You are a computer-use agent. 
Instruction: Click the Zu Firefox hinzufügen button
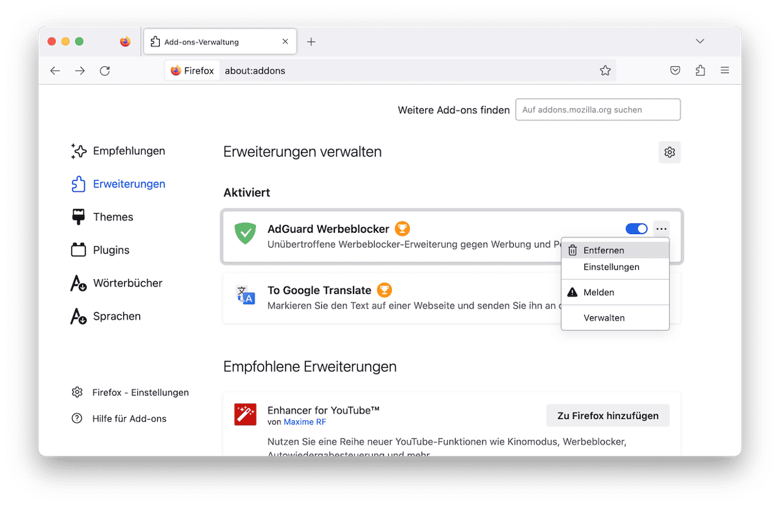point(607,416)
